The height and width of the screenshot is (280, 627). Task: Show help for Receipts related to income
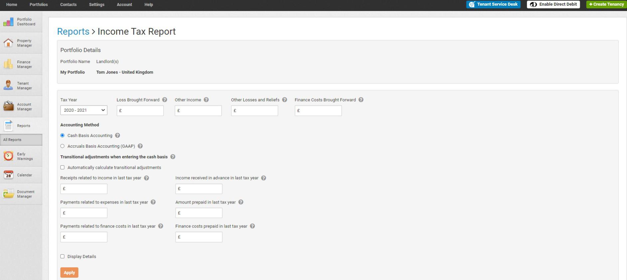click(146, 178)
